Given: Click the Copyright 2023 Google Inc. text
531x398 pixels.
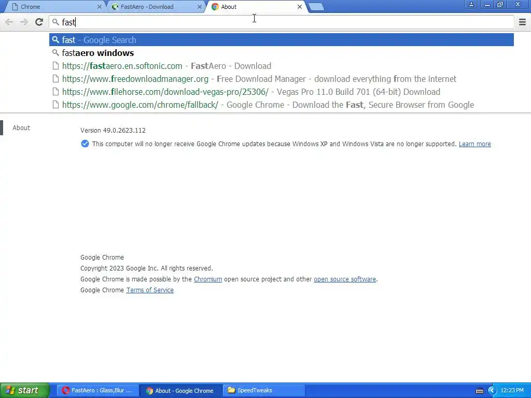Looking at the screenshot, I should (147, 268).
